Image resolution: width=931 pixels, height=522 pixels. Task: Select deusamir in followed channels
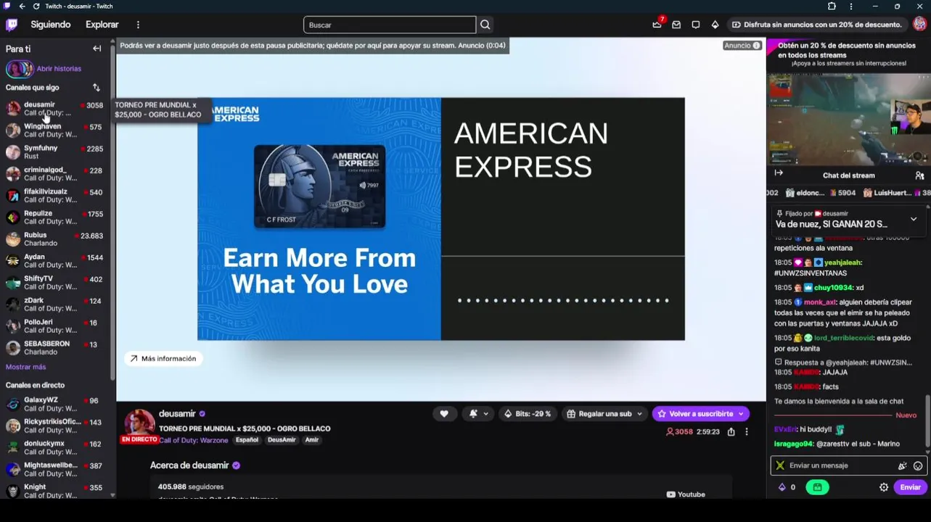pos(56,109)
